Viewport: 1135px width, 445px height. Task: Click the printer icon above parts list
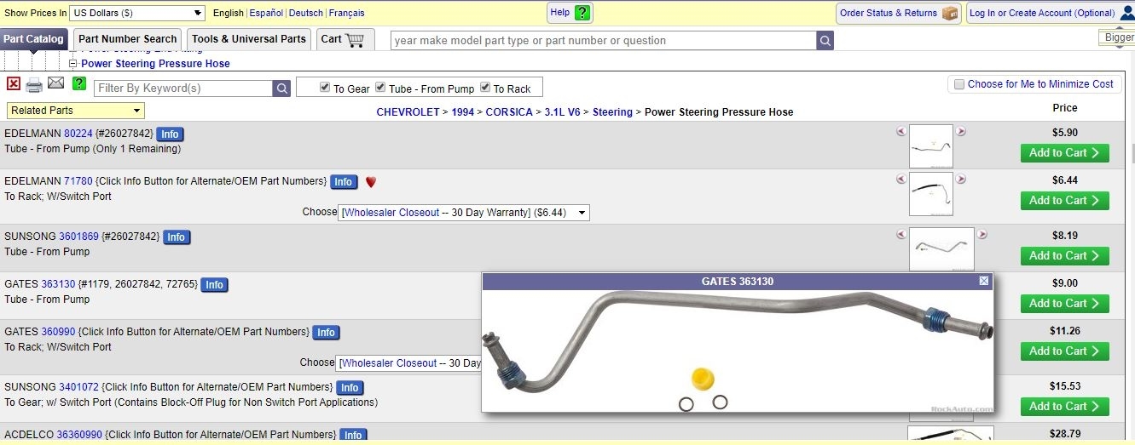[x=34, y=84]
